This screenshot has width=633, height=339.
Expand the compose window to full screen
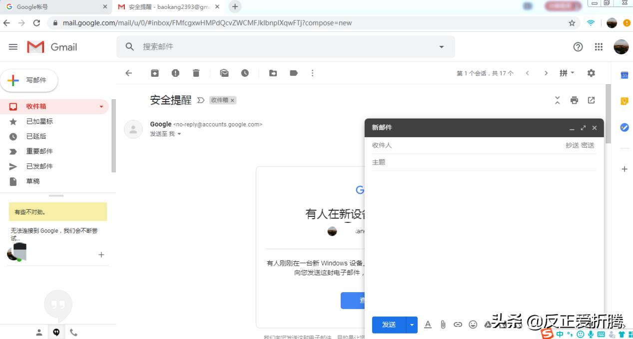pos(583,128)
